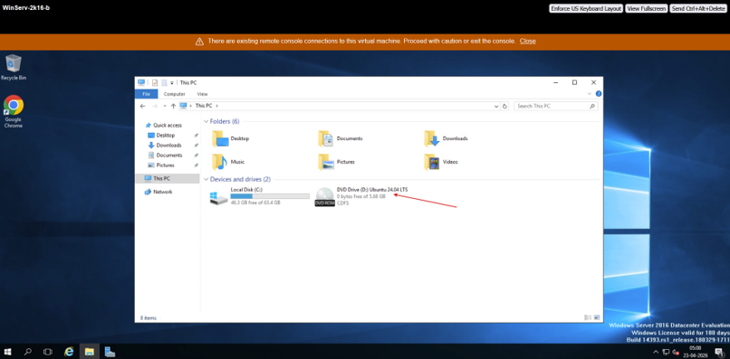Open the View ribbon tab
This screenshot has height=359, width=730.
pyautogui.click(x=202, y=94)
